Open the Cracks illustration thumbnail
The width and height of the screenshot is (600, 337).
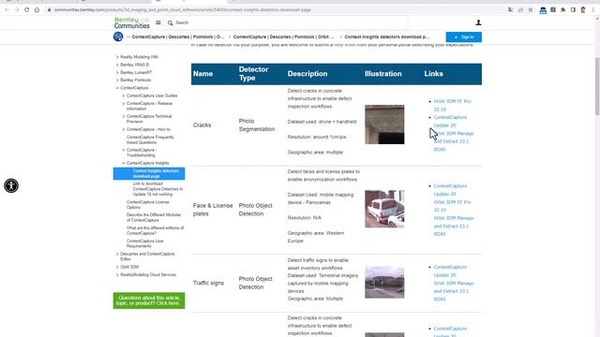click(384, 125)
